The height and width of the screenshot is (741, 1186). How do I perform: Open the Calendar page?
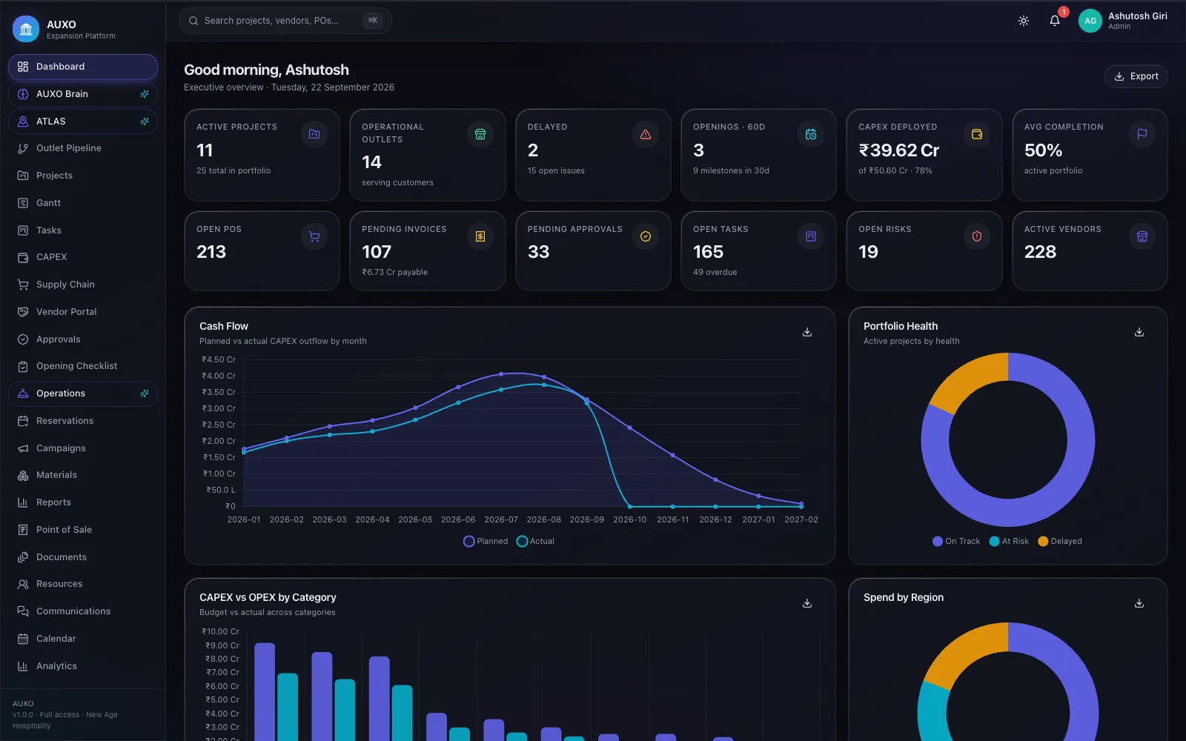coord(83,639)
